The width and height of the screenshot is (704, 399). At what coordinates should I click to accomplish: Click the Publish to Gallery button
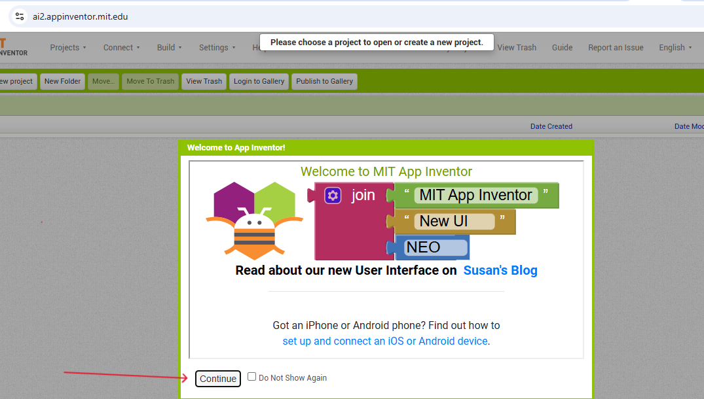[325, 82]
